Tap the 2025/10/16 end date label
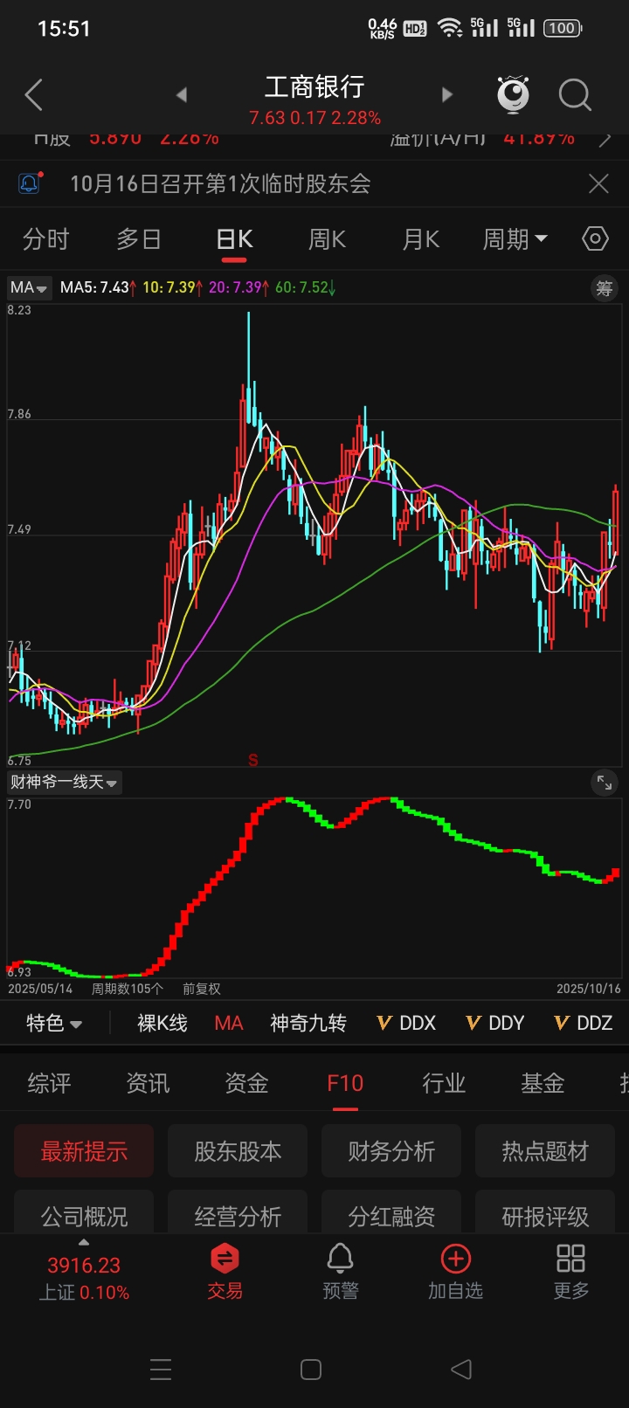The height and width of the screenshot is (1408, 629). point(588,989)
